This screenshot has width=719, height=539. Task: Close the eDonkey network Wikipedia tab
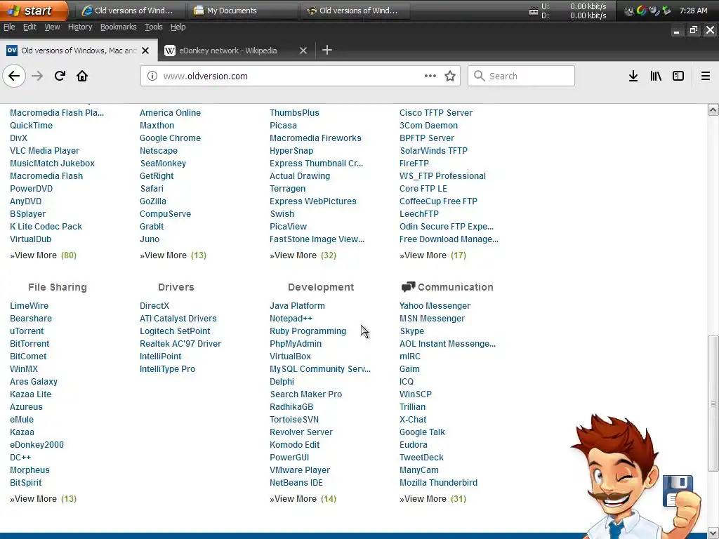point(303,51)
